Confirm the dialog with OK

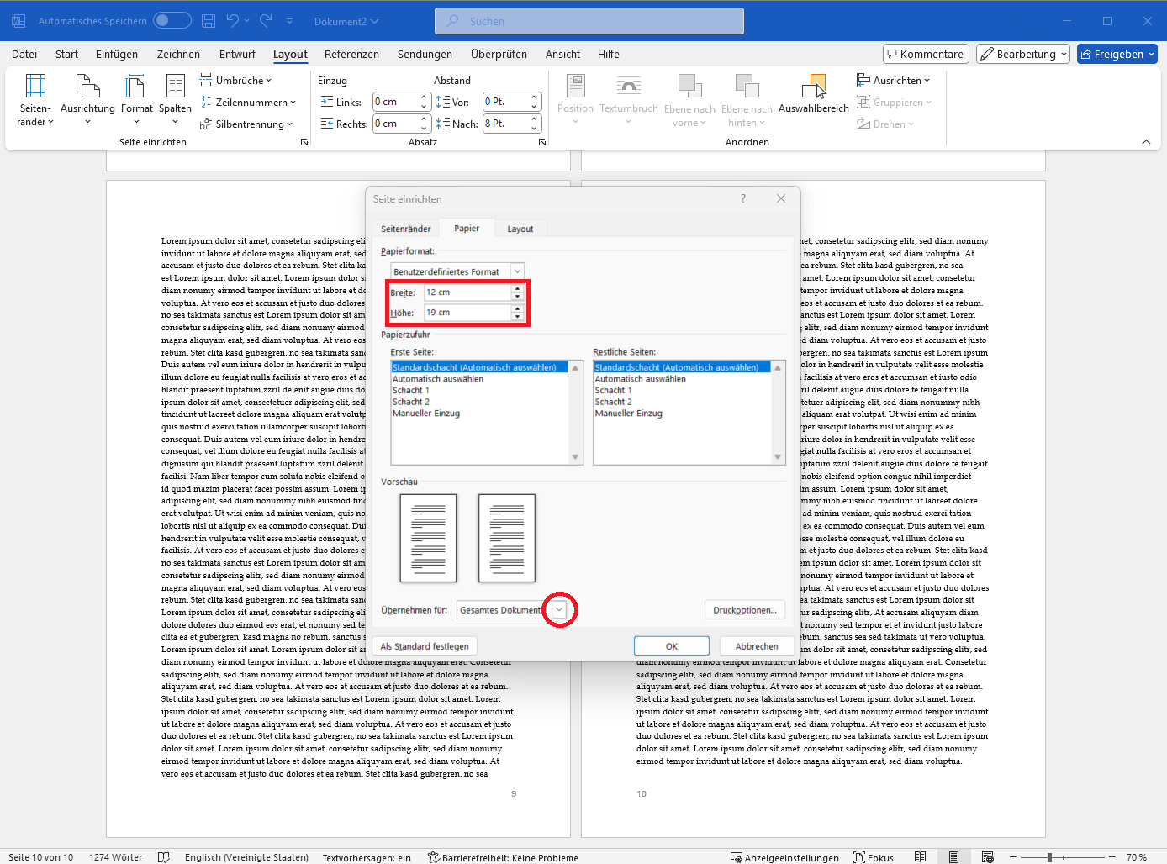[672, 646]
